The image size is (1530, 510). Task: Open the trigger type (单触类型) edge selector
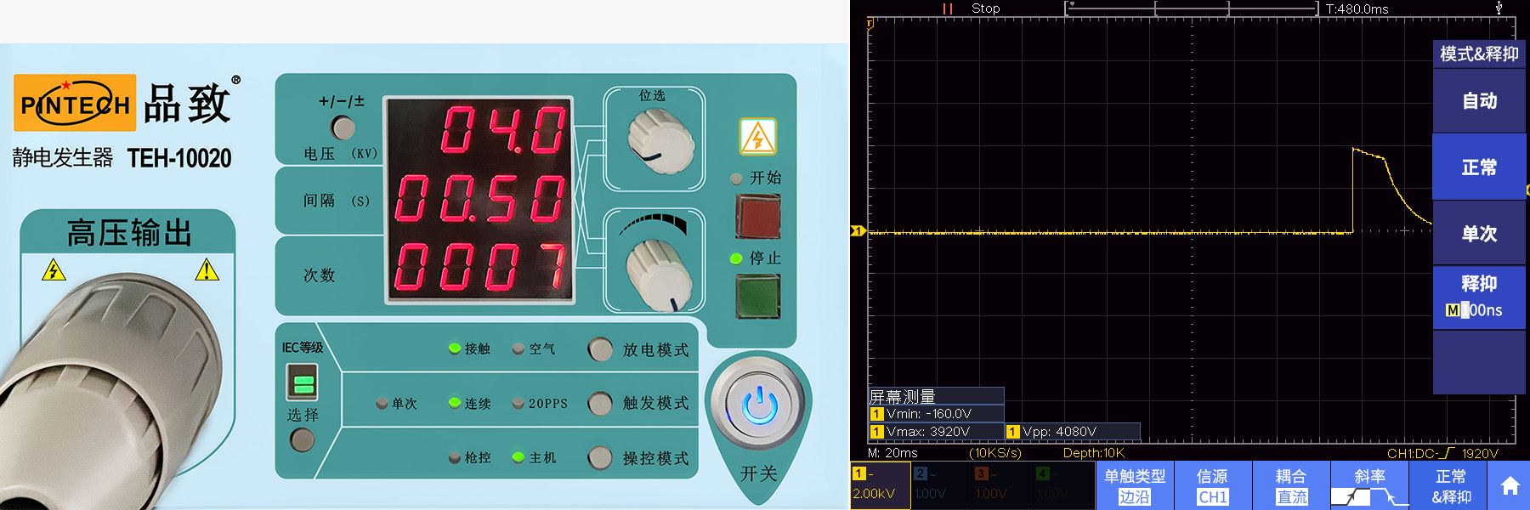coord(1134,486)
